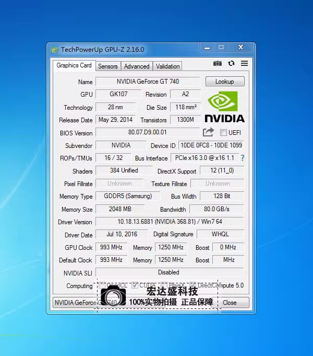Click the Bandwidth 80.0 GB/s field
313x356 pixels.
217,209
